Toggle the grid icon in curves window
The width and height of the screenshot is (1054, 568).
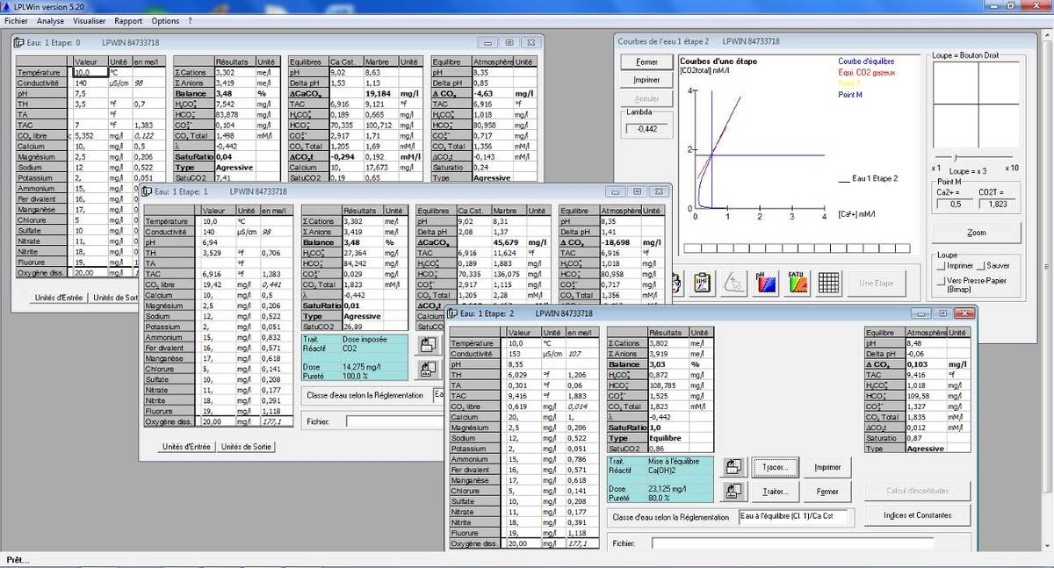(828, 283)
